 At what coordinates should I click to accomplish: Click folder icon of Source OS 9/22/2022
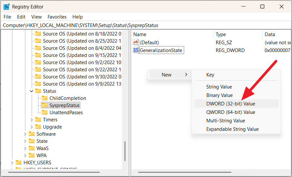(38, 69)
